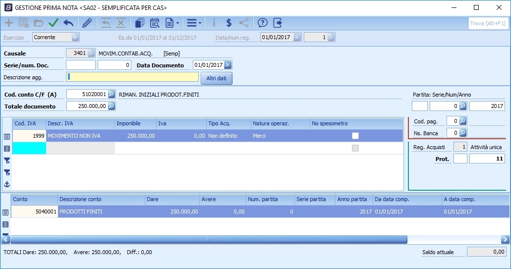511x269 pixels.
Task: Click the Cod. pag. lookup icon
Action: [463, 121]
